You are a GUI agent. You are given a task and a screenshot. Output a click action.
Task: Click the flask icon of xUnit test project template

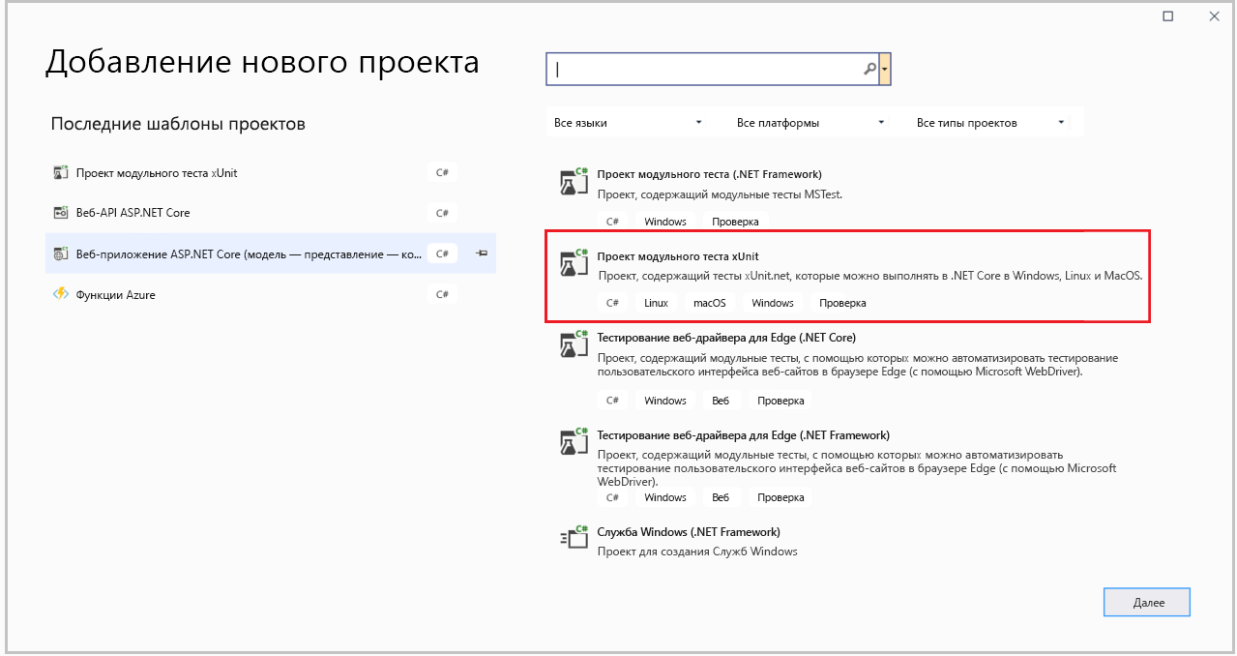tap(574, 264)
